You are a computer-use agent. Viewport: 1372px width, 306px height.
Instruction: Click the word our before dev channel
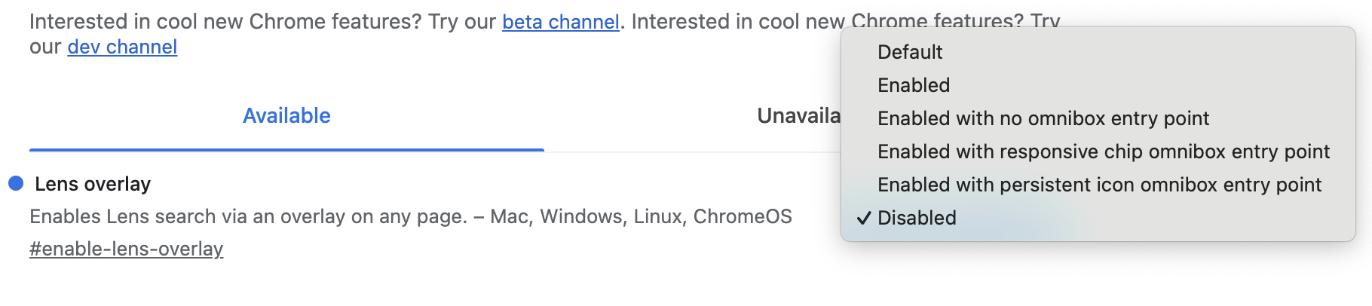(45, 47)
